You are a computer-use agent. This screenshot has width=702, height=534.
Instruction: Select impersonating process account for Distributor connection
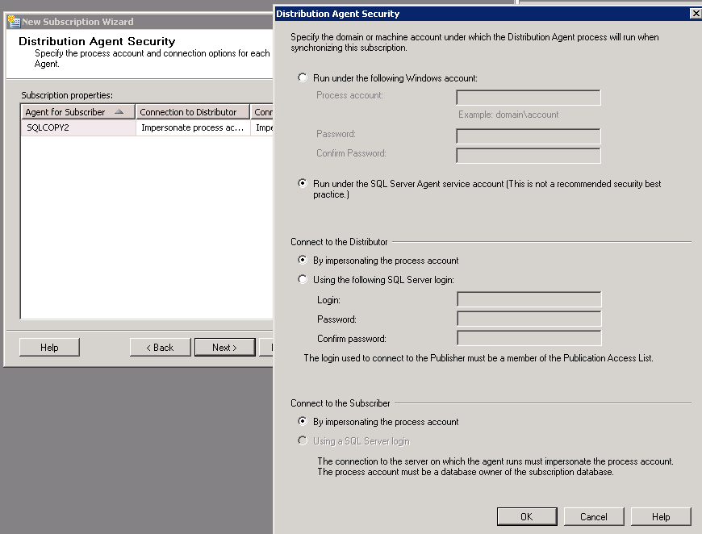click(x=303, y=261)
